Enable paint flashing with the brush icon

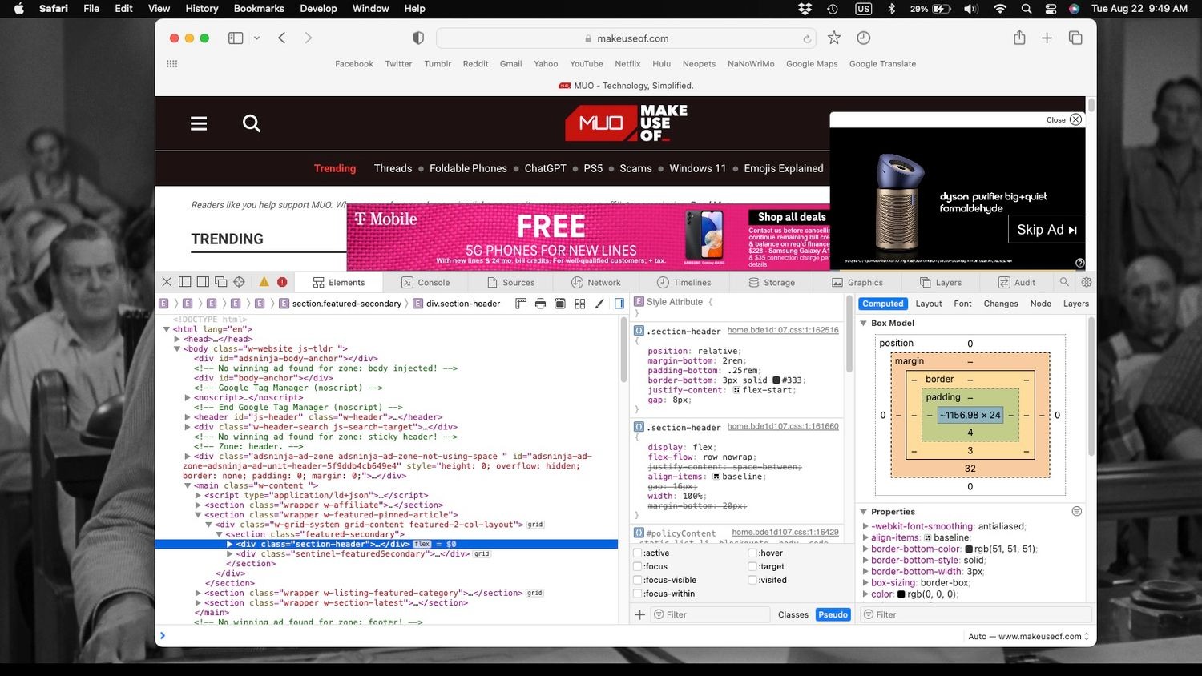[599, 304]
